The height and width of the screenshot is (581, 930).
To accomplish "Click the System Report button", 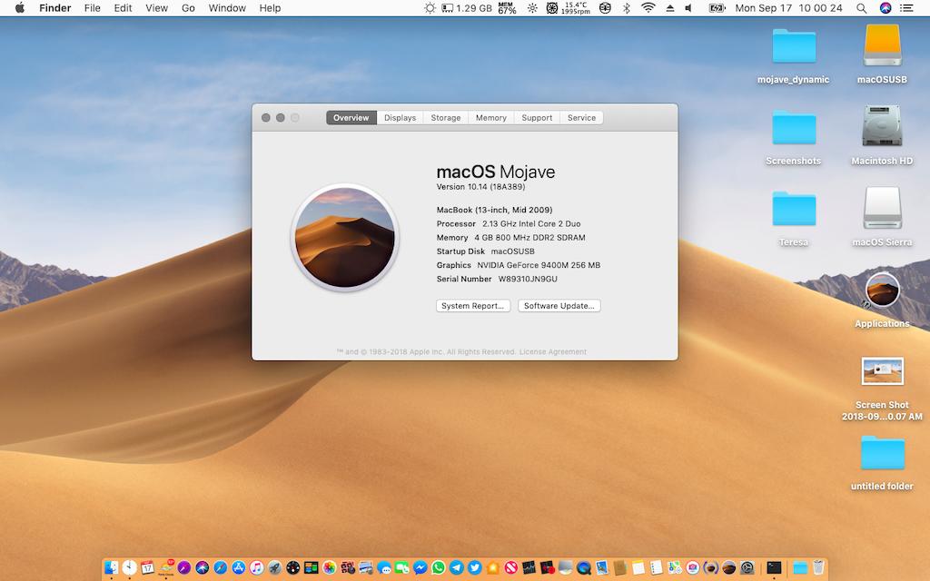I will (x=472, y=305).
